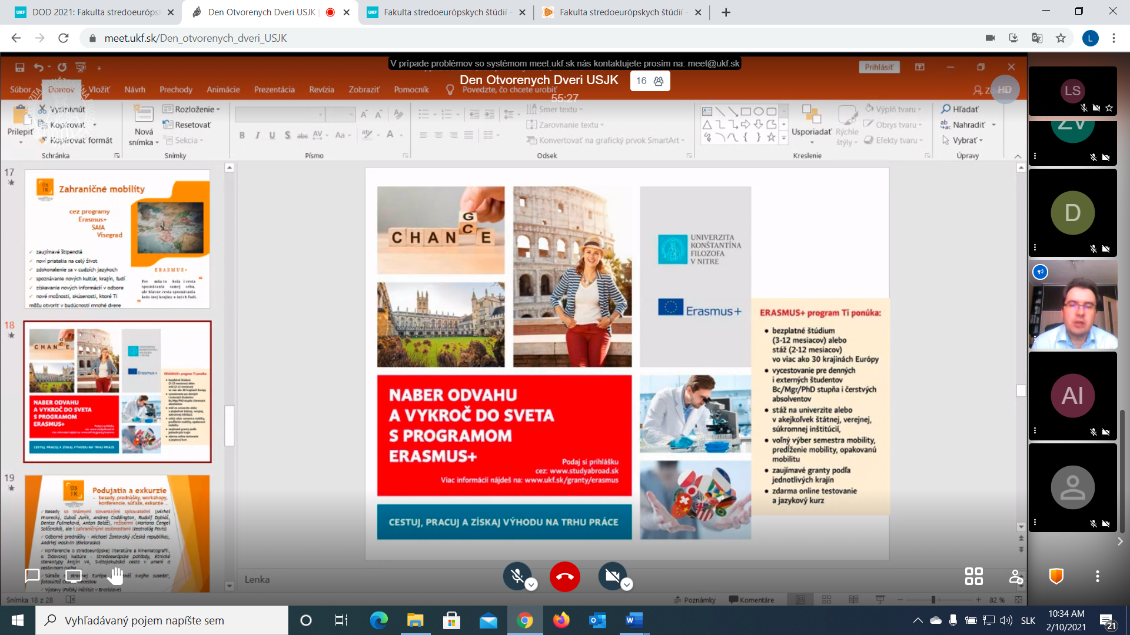Open more actions three-dot menu in meeting toolbar

click(1097, 576)
